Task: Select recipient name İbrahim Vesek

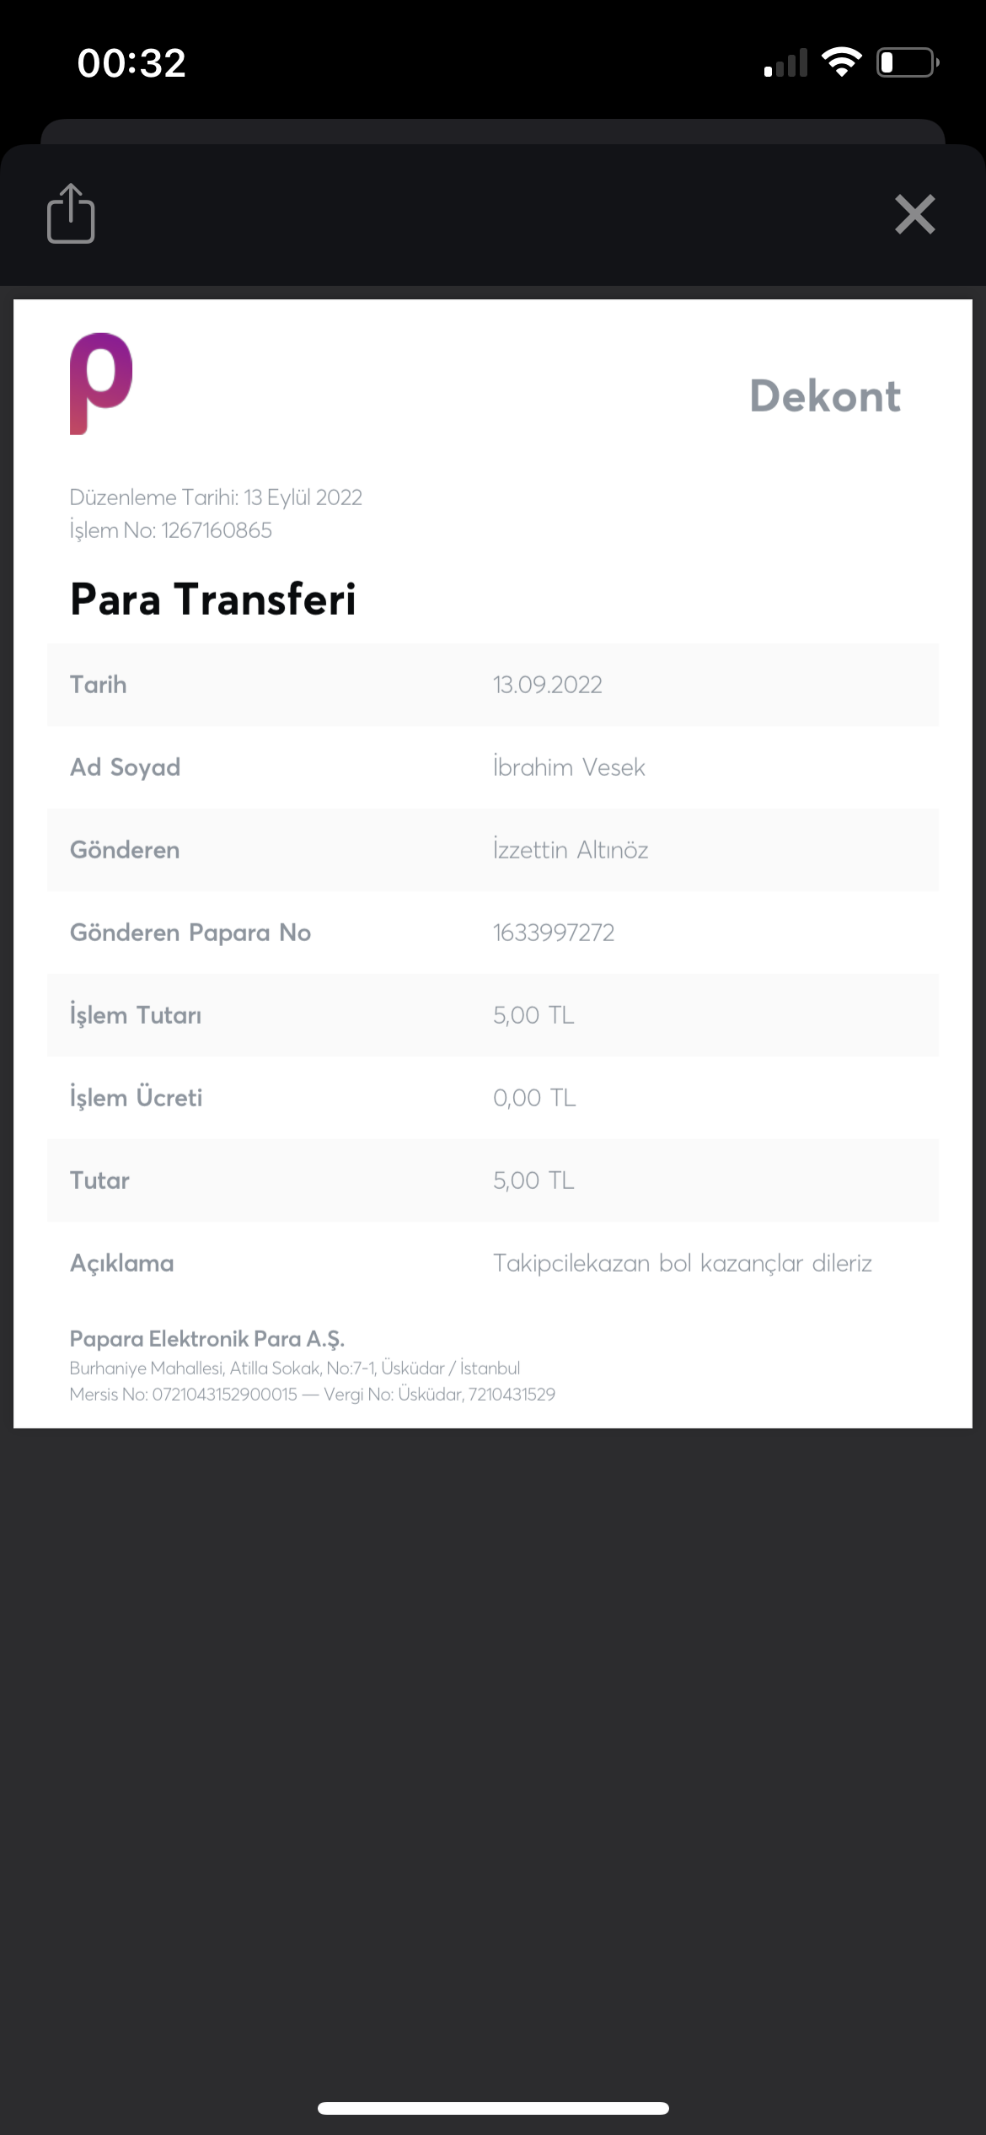Action: coord(569,767)
